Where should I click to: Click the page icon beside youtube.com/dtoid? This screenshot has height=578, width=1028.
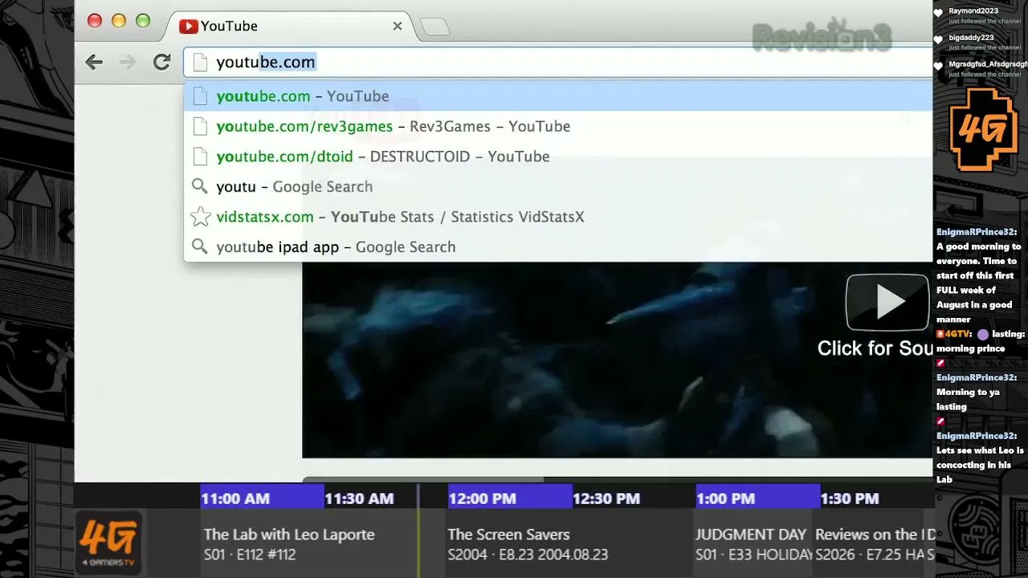(x=200, y=157)
